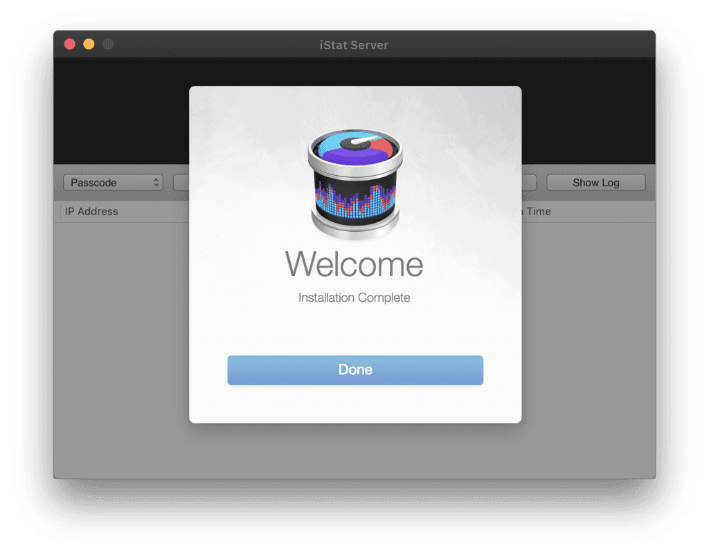The image size is (709, 555).
Task: Click the IP Address column header
Action: pos(91,212)
